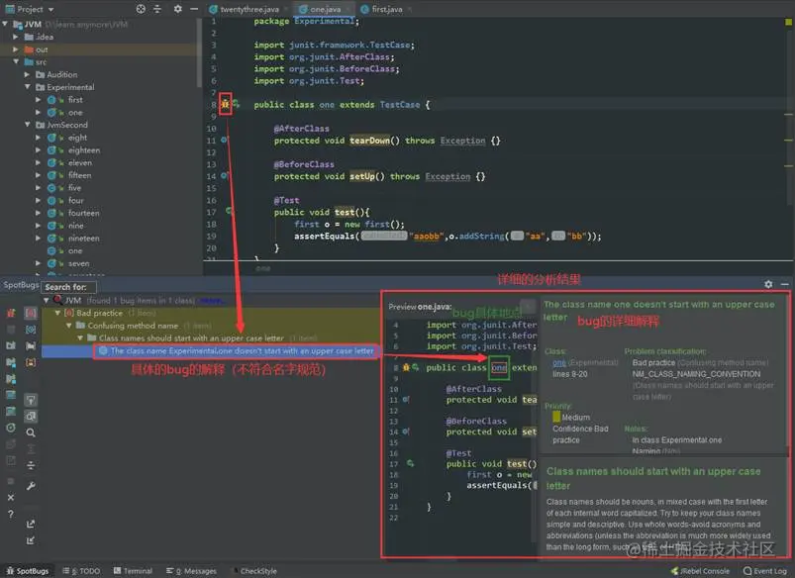795x578 pixels.
Task: Click the magnifier search icon in SpotBugs toolbar
Action: 31,433
